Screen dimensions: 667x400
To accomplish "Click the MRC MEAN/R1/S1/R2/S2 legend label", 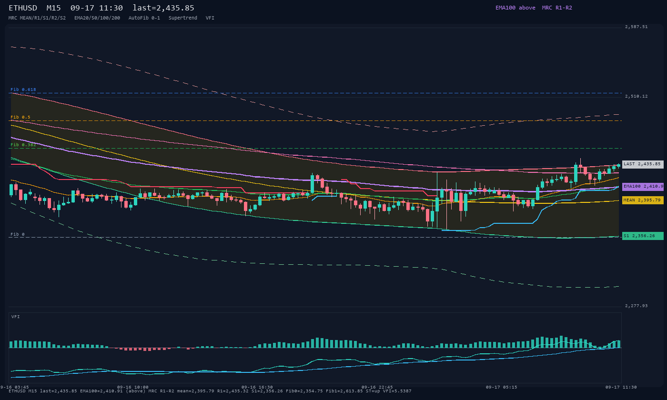I will pyautogui.click(x=37, y=18).
